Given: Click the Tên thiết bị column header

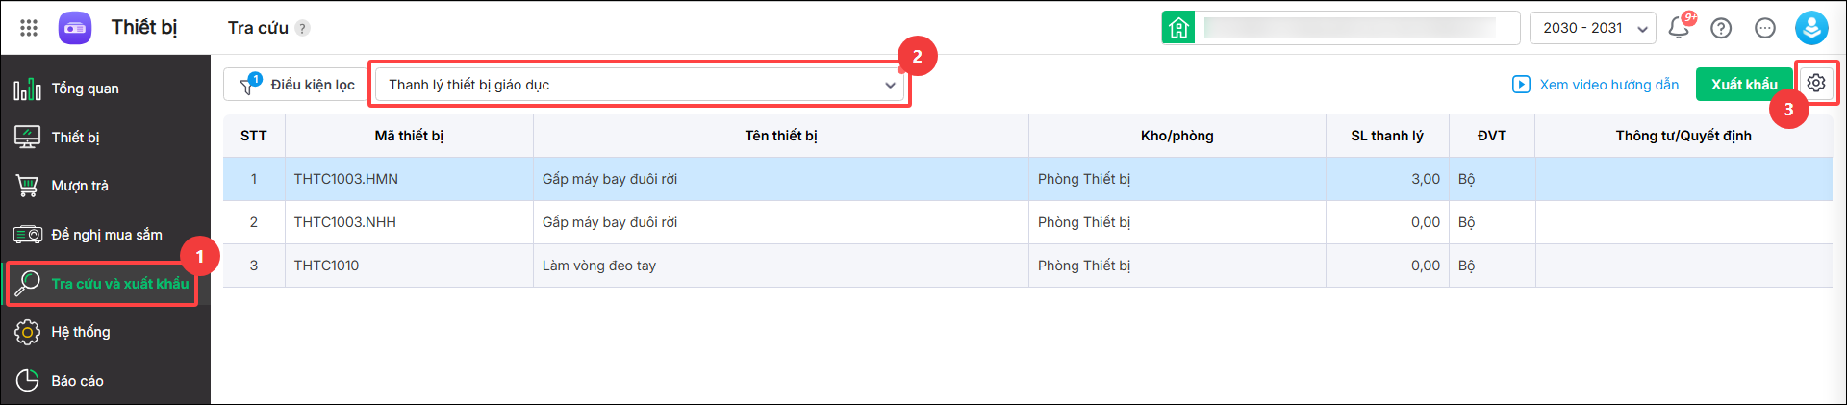Looking at the screenshot, I should click(x=781, y=136).
